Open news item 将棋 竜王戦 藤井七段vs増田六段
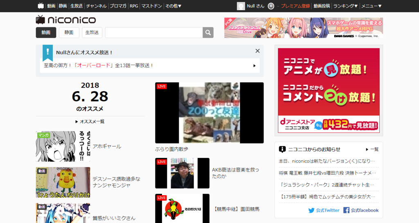The height and width of the screenshot is (223, 419). [328, 173]
